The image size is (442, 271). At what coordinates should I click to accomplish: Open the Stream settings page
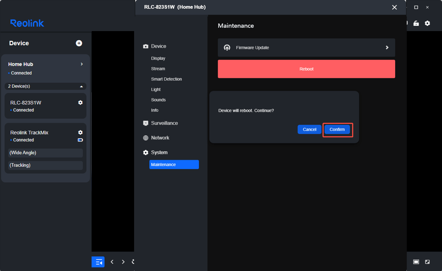point(158,69)
